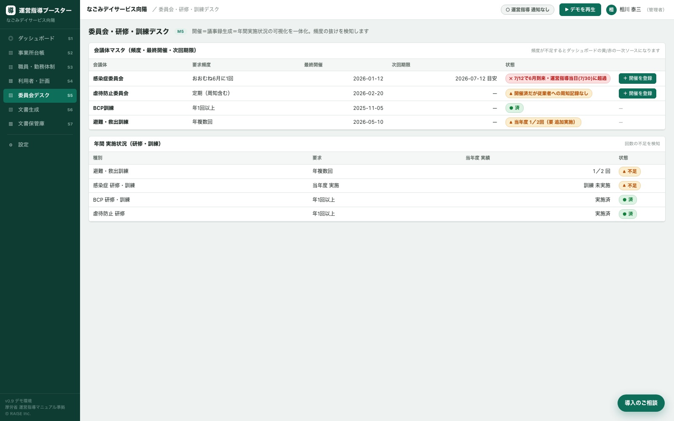Click the 相 user avatar icon

[611, 10]
